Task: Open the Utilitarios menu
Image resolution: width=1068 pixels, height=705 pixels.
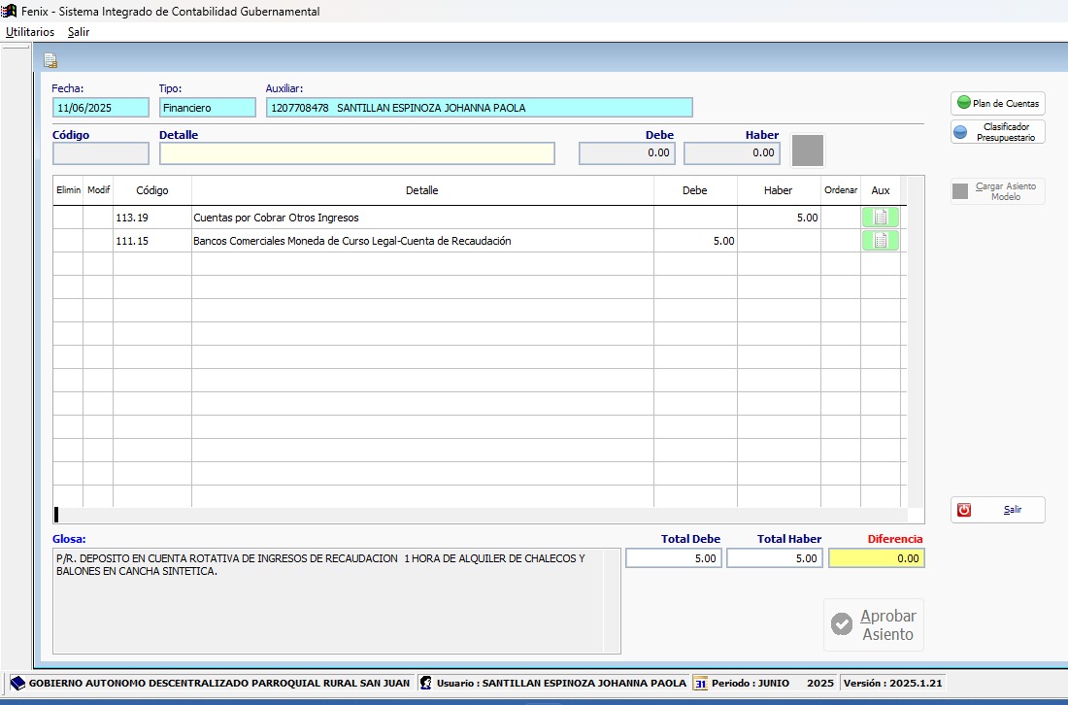Action: pyautogui.click(x=30, y=32)
